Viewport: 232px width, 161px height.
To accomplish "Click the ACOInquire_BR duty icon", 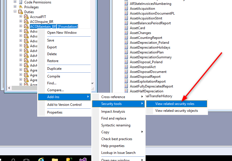I will pyautogui.click(x=26, y=22).
